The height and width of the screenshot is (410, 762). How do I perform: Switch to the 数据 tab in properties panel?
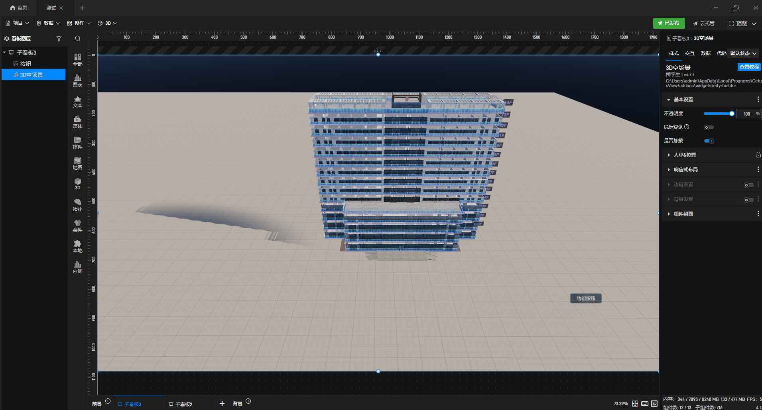point(705,53)
